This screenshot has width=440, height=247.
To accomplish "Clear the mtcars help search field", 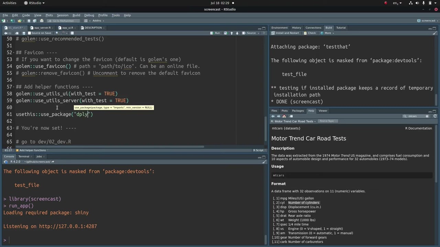I will (427, 116).
